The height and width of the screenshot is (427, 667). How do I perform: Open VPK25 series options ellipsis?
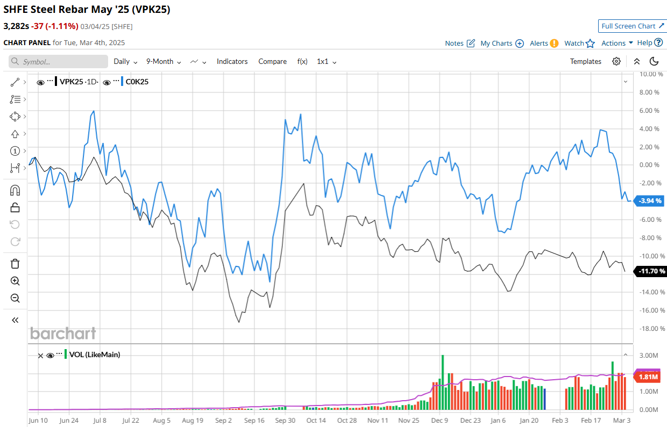pyautogui.click(x=50, y=81)
